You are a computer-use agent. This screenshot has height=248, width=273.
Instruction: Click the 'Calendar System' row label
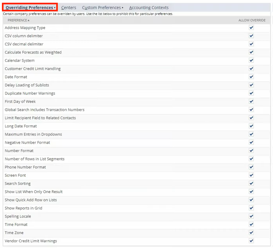(20, 61)
